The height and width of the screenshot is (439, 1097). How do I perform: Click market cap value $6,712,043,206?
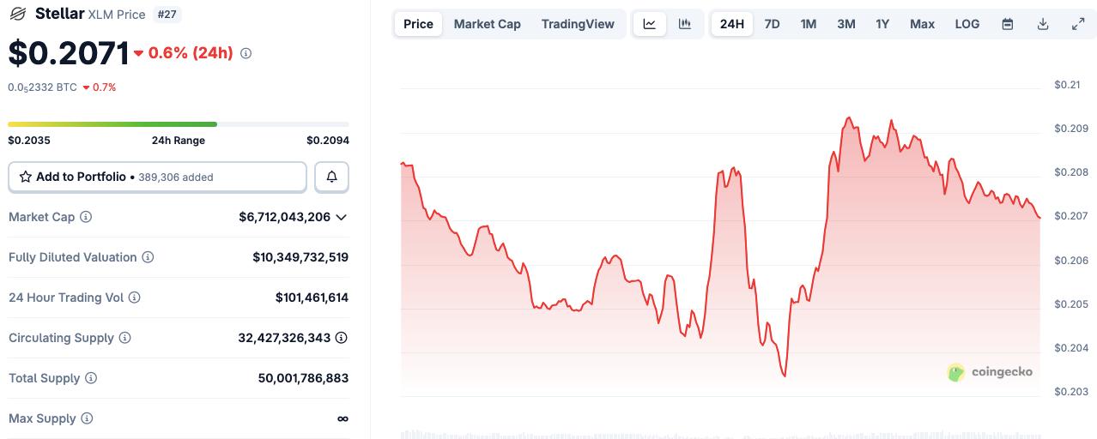pos(285,217)
